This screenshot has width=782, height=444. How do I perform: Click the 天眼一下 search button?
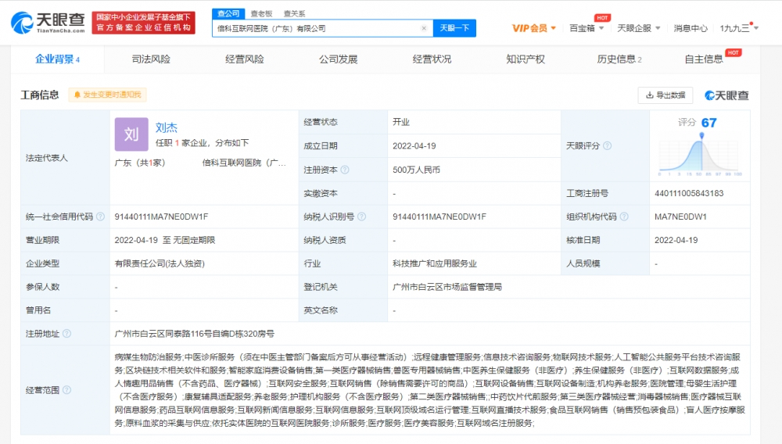pyautogui.click(x=454, y=28)
